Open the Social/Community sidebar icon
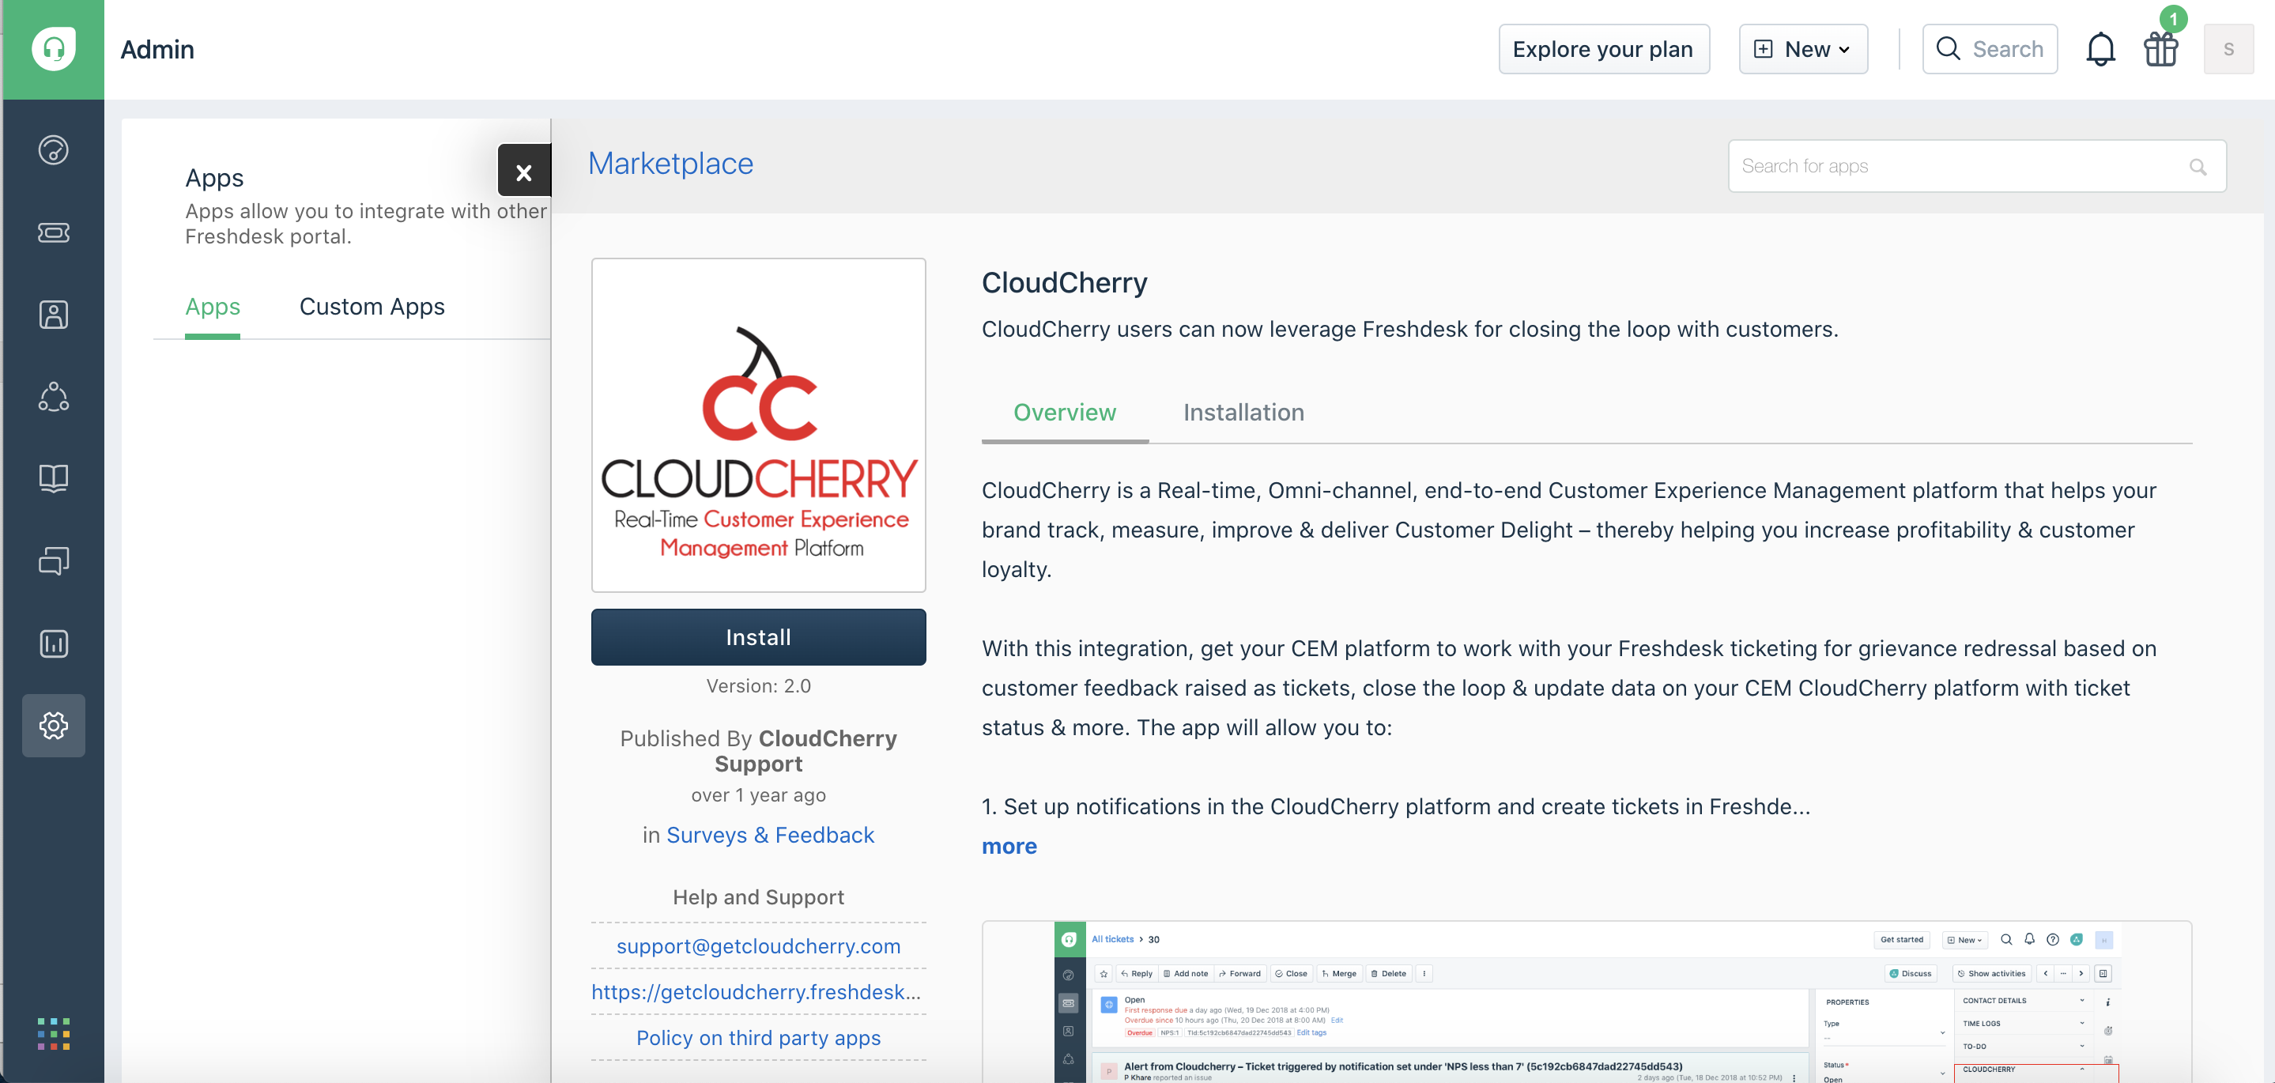This screenshot has height=1083, width=2275. (53, 397)
